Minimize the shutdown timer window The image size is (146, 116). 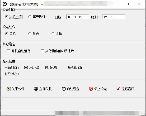pos(115,4)
